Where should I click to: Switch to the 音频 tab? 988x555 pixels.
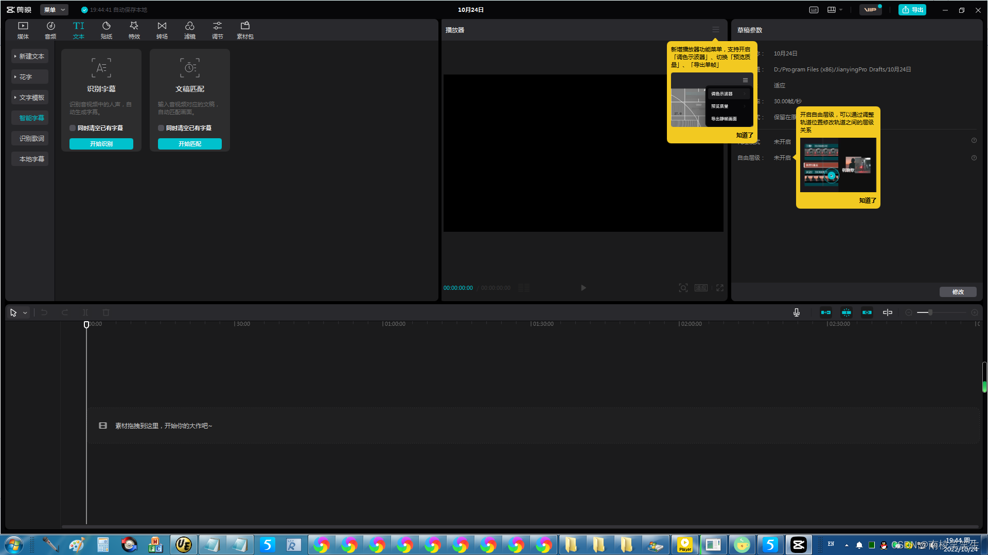coord(50,30)
